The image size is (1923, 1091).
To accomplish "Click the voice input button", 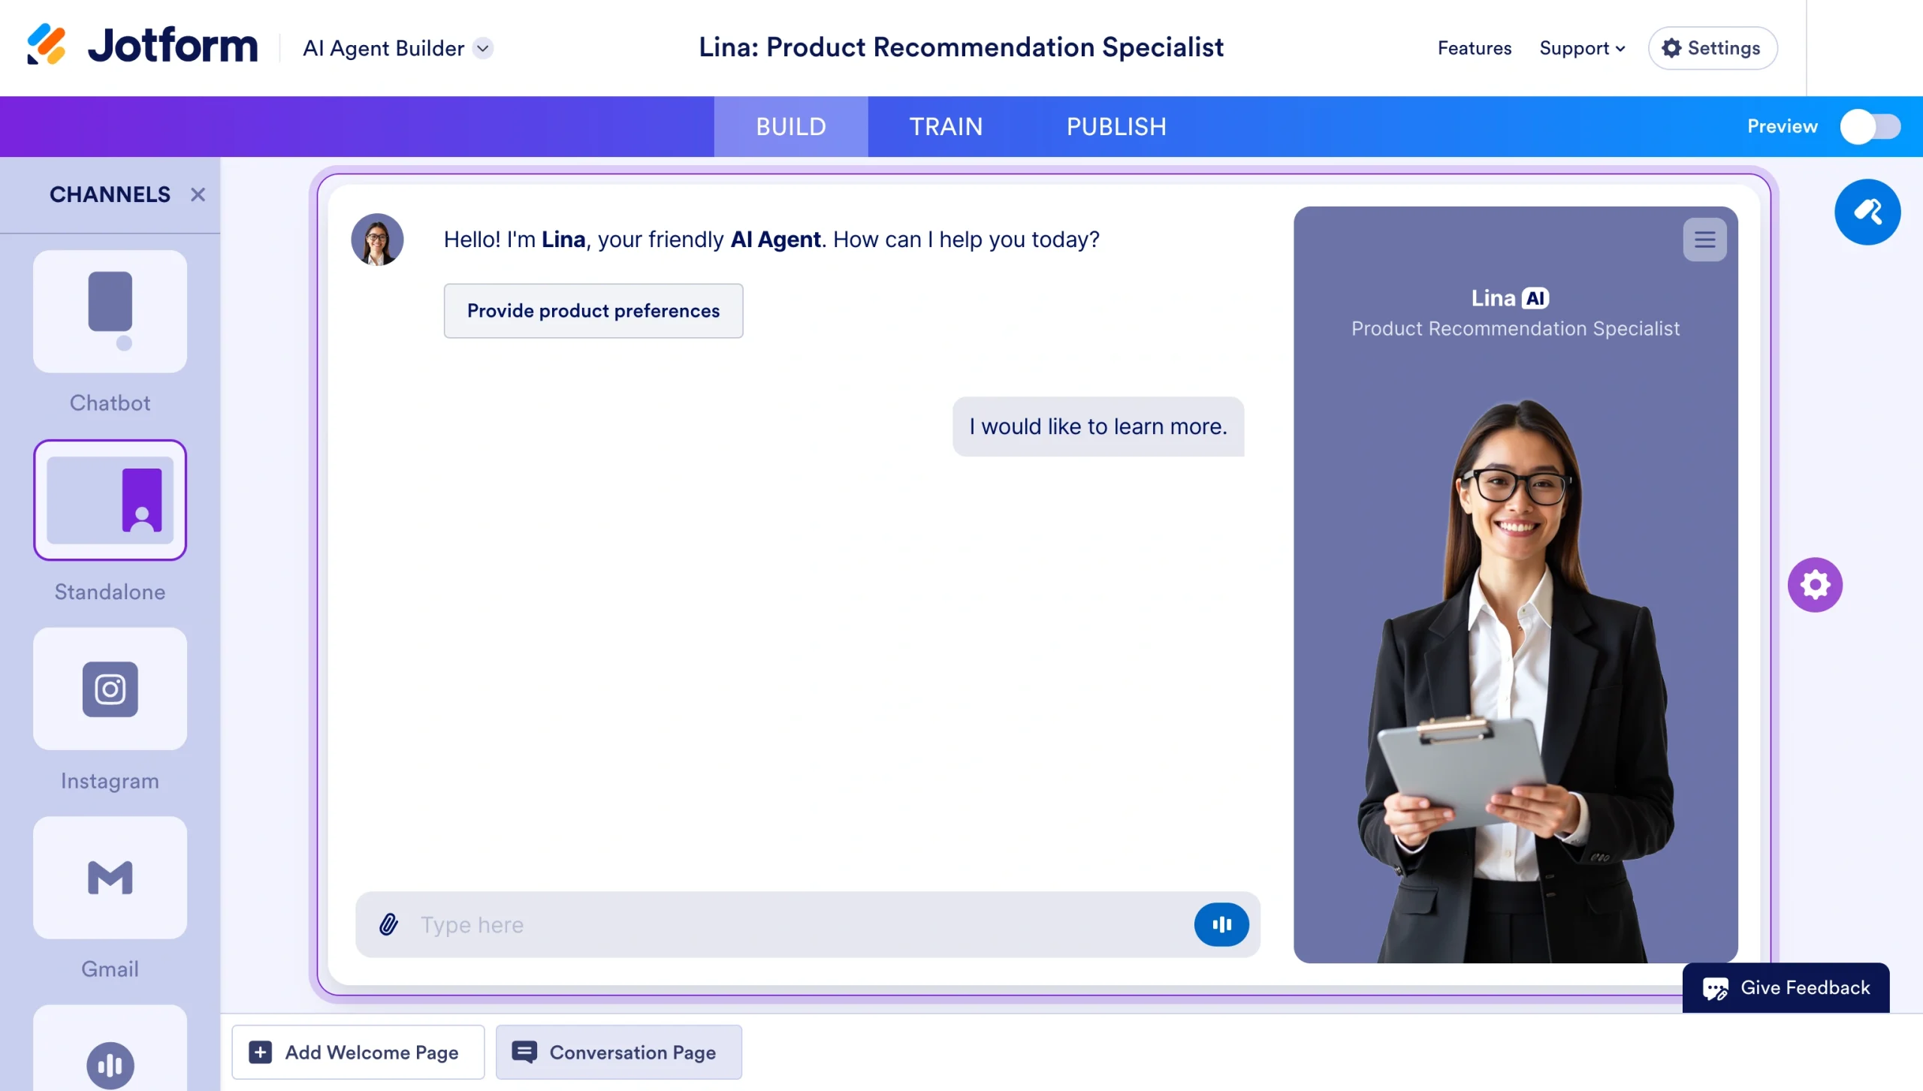I will (x=1221, y=924).
